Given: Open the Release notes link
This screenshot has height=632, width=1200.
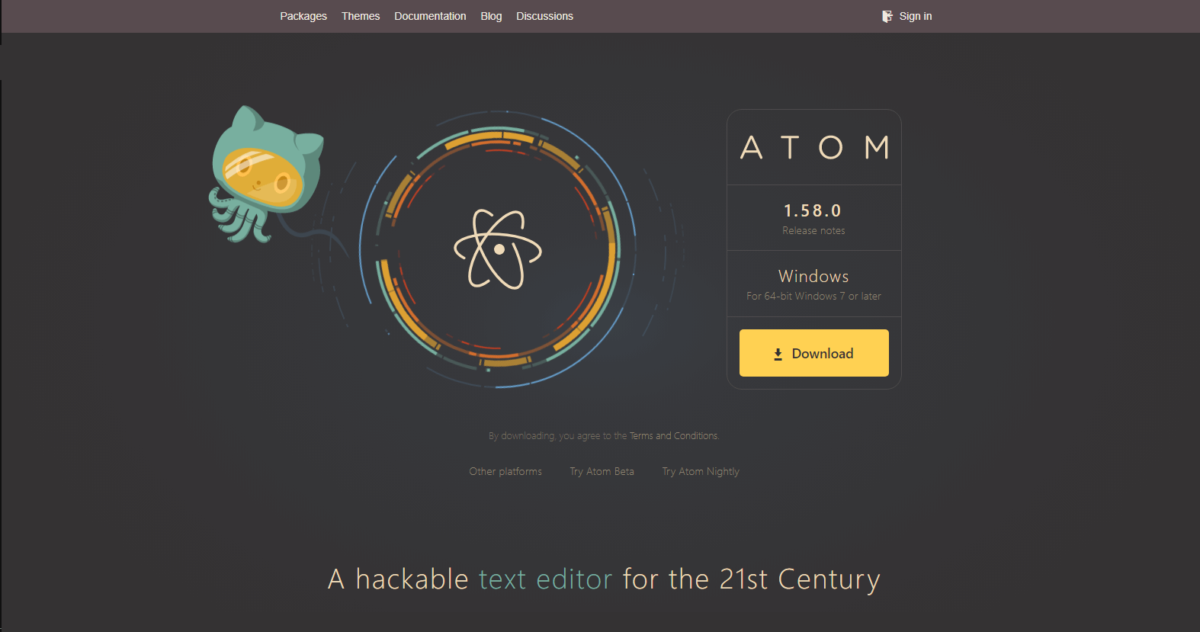Looking at the screenshot, I should [813, 230].
